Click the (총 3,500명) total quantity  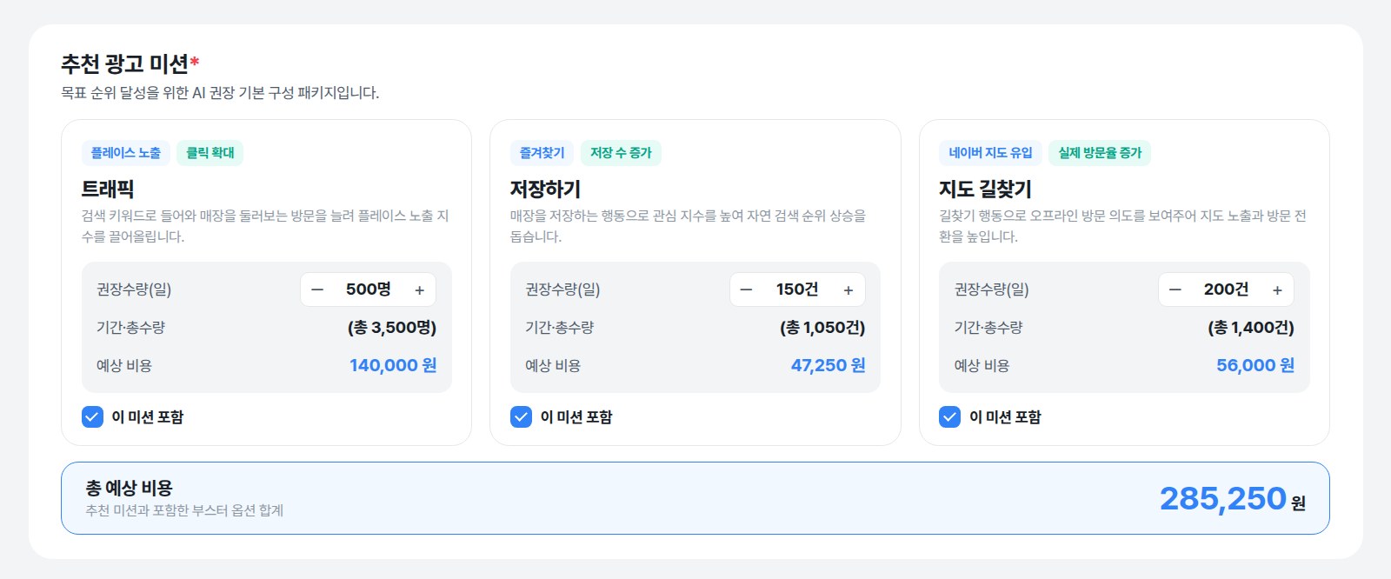click(x=392, y=328)
